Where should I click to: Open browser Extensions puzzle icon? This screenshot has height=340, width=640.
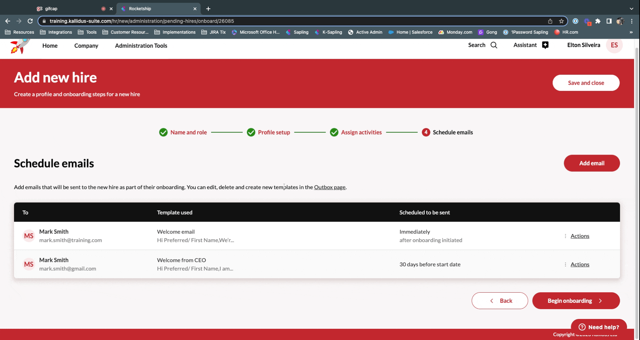(598, 21)
